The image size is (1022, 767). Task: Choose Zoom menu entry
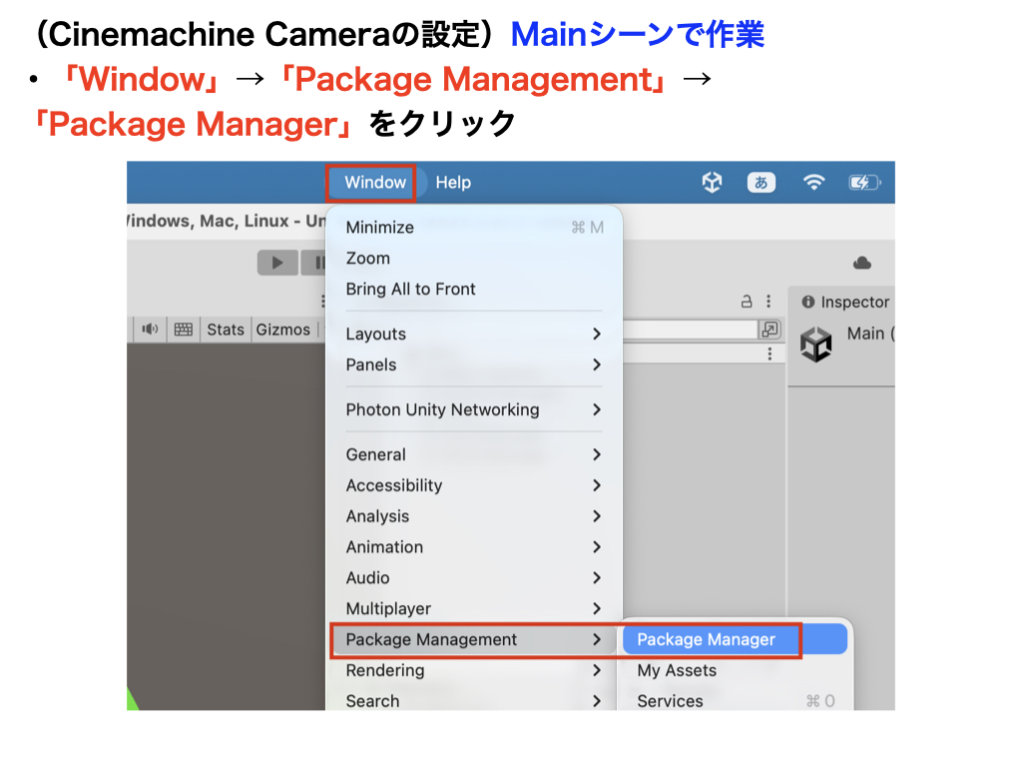point(474,259)
